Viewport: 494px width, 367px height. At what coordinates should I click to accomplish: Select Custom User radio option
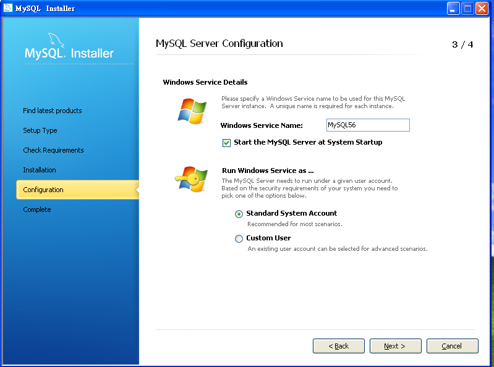[x=239, y=238]
